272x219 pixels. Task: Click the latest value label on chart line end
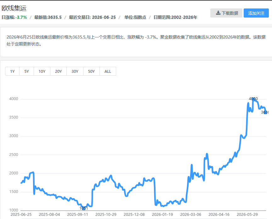pyautogui.click(x=265, y=112)
